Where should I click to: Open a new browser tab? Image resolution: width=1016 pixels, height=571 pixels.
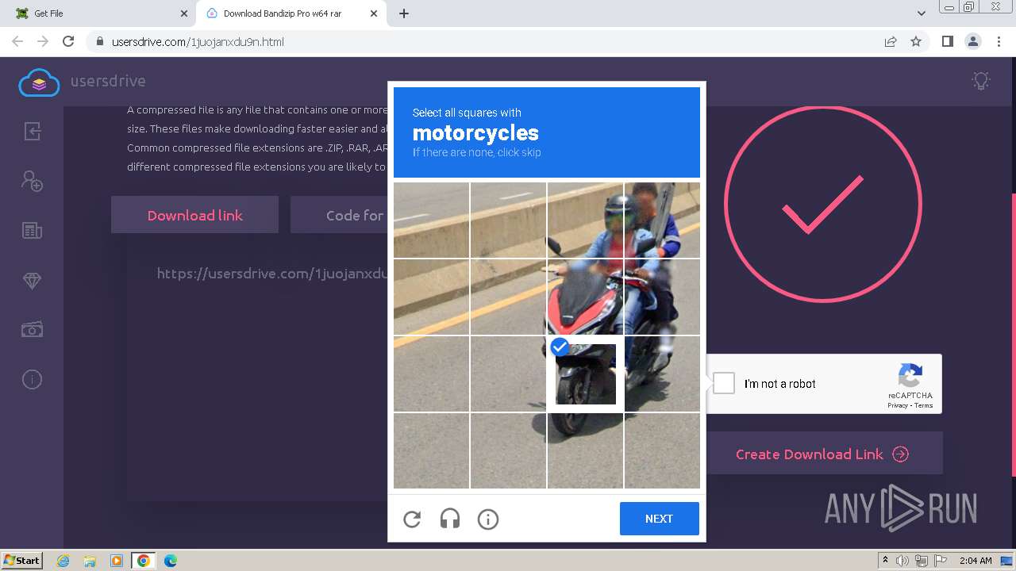404,13
